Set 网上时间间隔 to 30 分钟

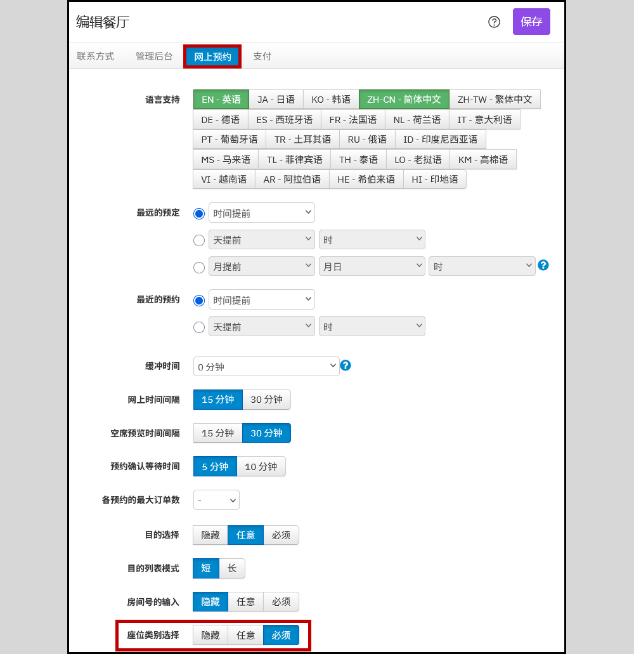266,400
